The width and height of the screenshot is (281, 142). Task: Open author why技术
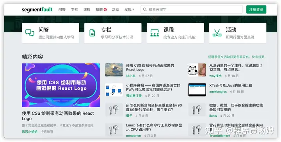click(x=215, y=76)
